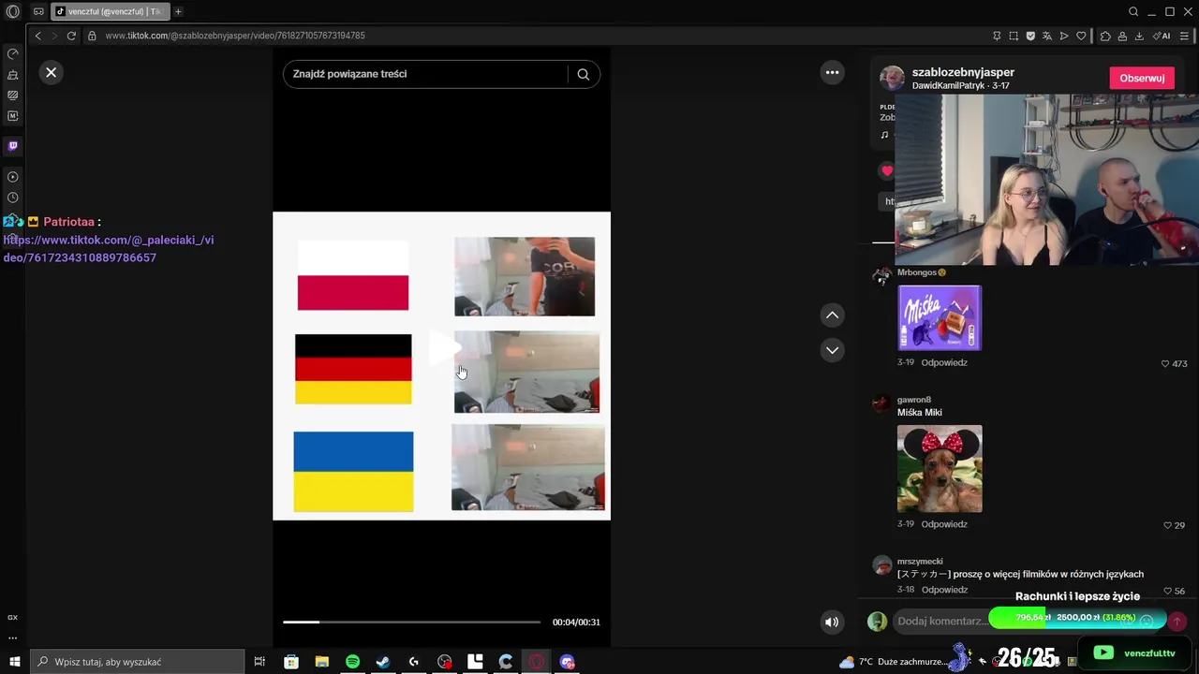The image size is (1199, 674).
Task: Open easy setup sliders icon
Action: pos(1185,36)
